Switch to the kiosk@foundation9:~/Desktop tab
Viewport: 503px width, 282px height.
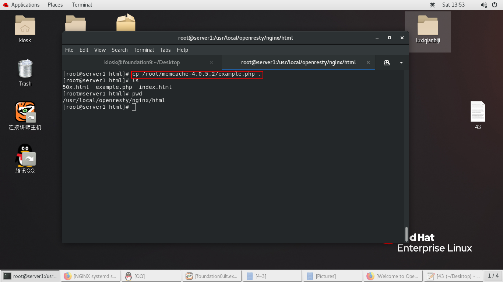coord(142,62)
